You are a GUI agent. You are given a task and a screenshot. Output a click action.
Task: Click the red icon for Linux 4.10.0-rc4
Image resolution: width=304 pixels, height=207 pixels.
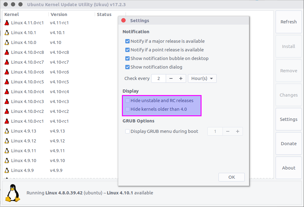point(7,92)
